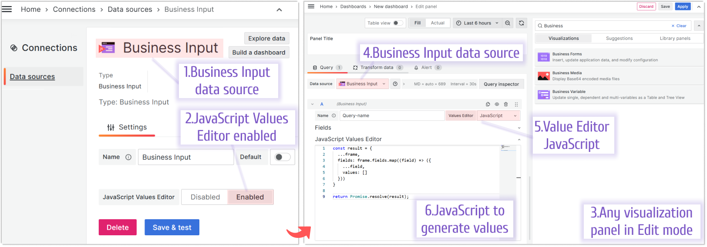
Task: Open the Values Editor JavaScript dropdown
Action: [498, 115]
